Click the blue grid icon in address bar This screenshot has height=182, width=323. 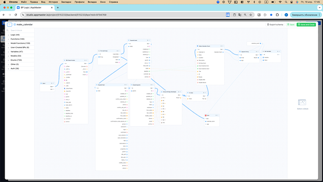(228, 15)
